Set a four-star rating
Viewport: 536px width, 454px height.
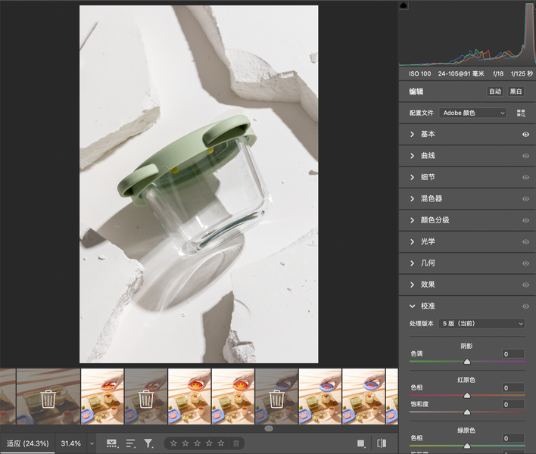[x=209, y=443]
